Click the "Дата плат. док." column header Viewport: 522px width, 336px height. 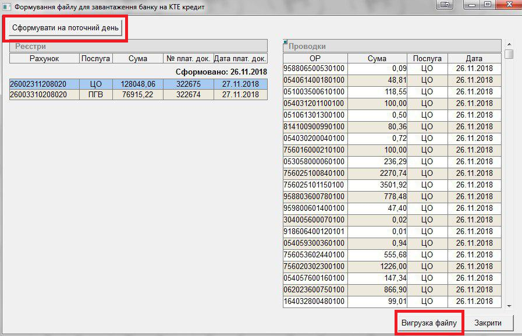click(240, 58)
